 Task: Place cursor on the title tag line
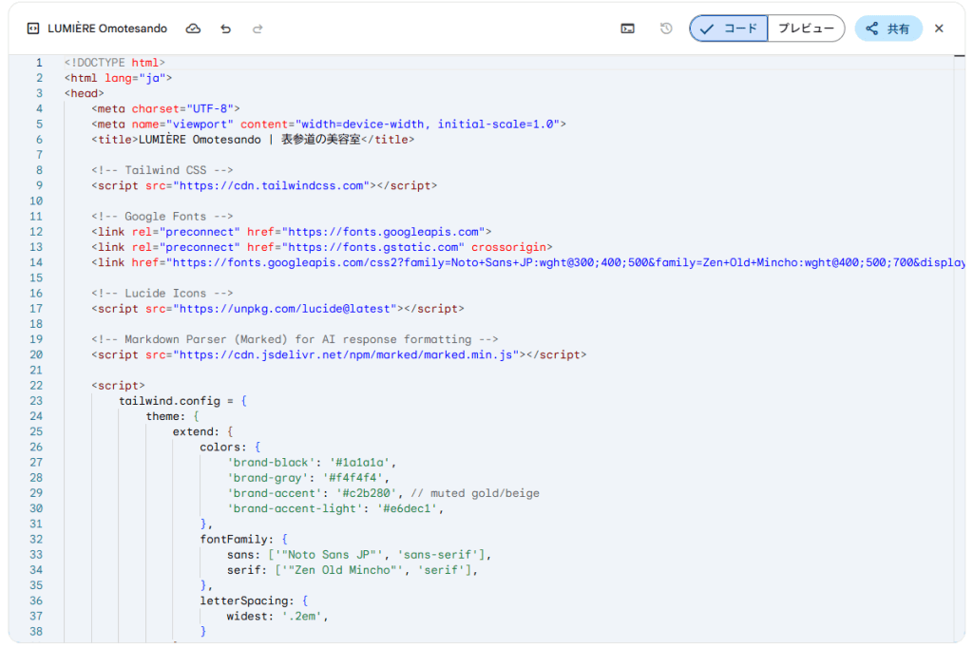coord(253,140)
